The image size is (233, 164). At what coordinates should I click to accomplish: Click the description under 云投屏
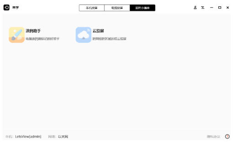coord(109,39)
